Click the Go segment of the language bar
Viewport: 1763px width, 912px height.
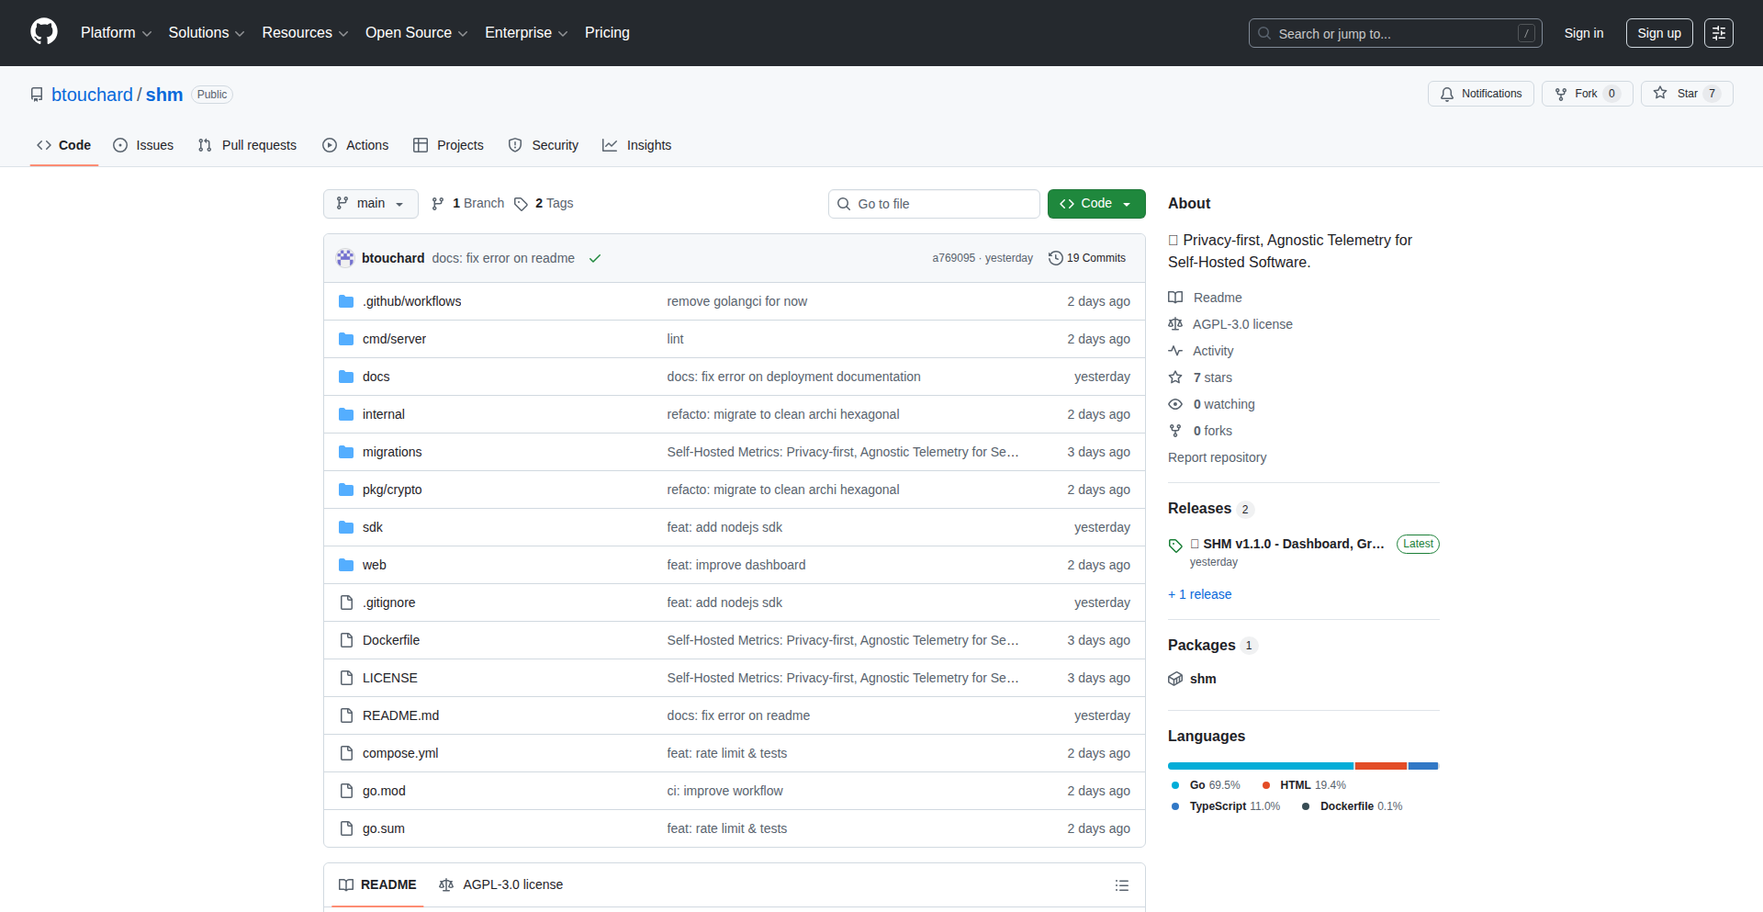tap(1260, 766)
